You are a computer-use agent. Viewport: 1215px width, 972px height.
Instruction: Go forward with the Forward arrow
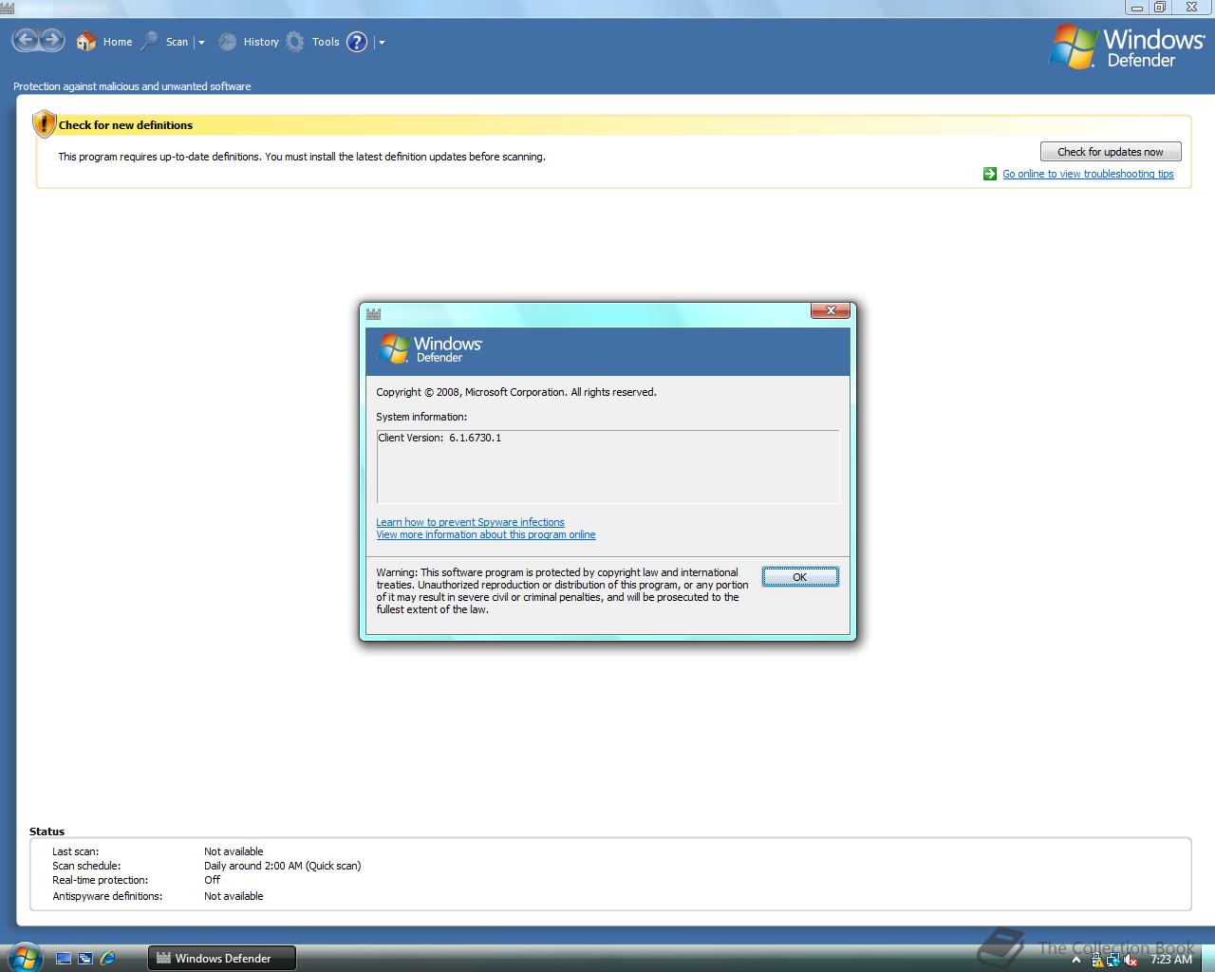52,41
